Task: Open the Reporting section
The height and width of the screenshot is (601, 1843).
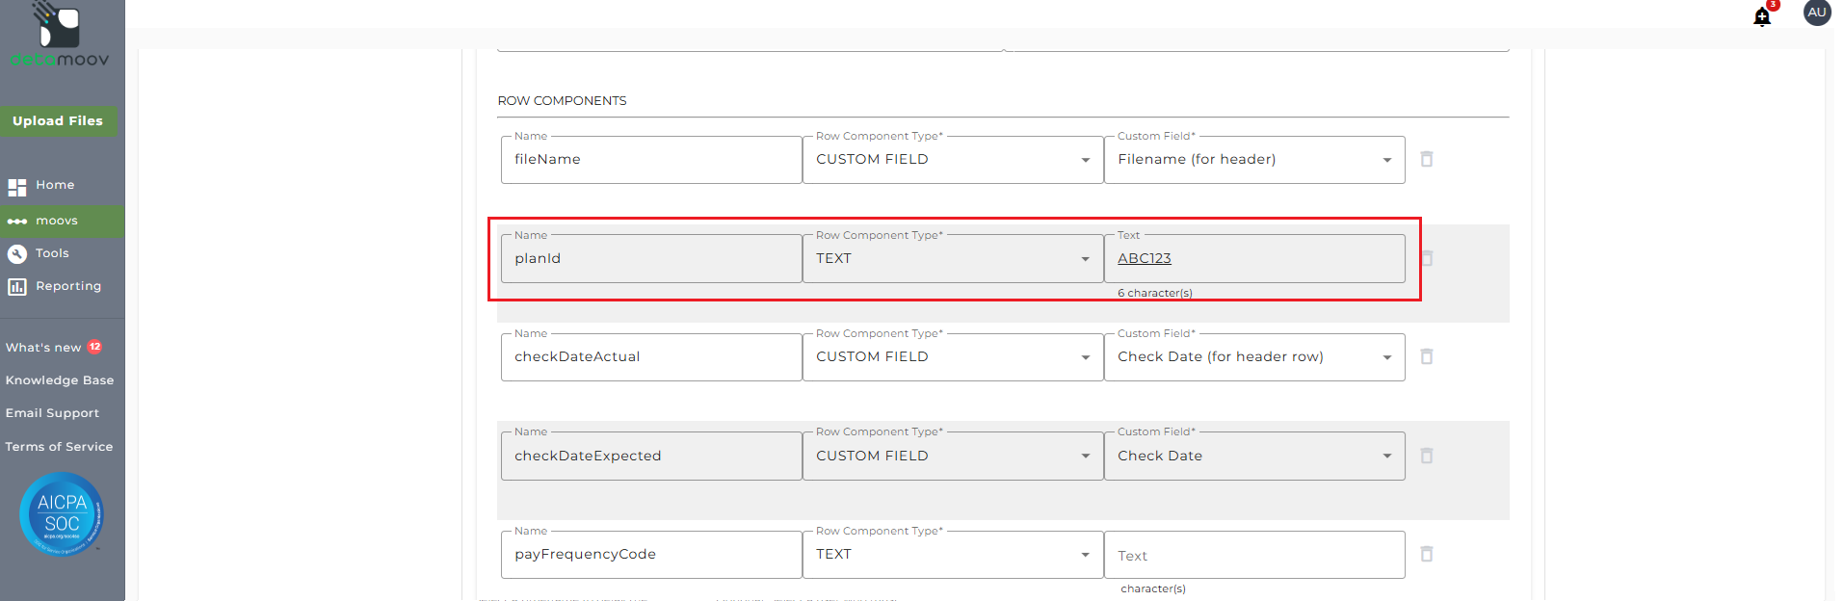Action: 67,286
